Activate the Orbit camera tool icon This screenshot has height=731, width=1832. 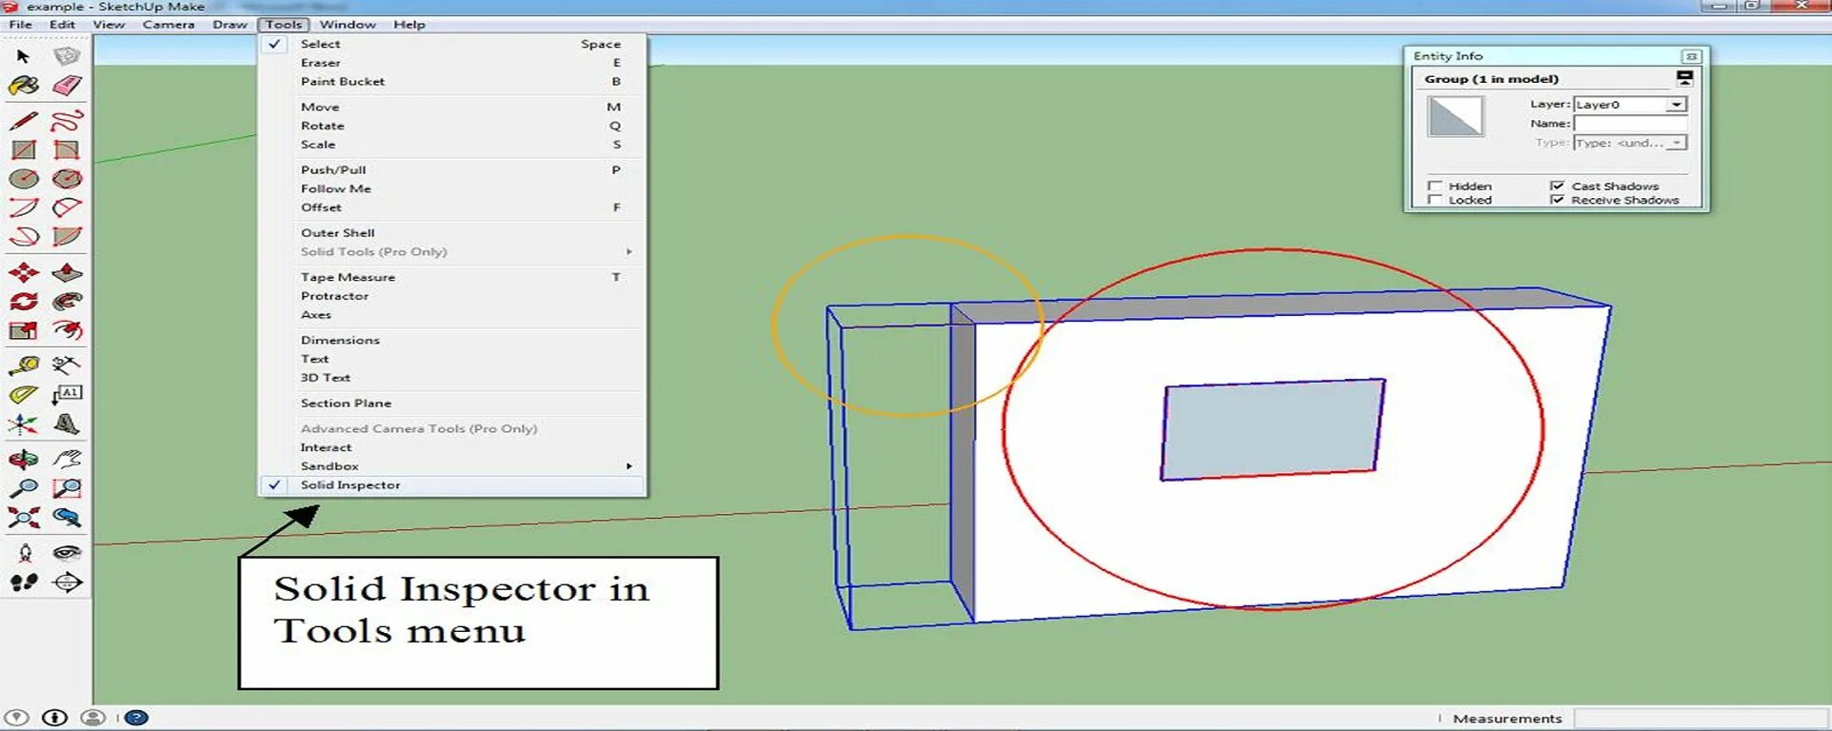pyautogui.click(x=24, y=460)
